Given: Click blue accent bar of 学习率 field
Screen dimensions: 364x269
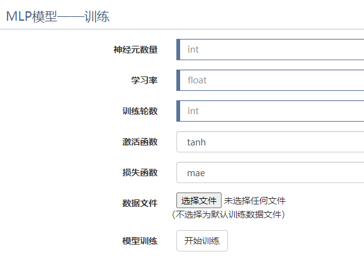Looking at the screenshot, I should [178, 80].
